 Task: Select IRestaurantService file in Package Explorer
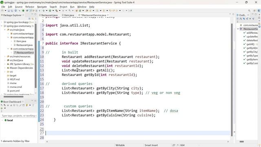click(x=24, y=53)
